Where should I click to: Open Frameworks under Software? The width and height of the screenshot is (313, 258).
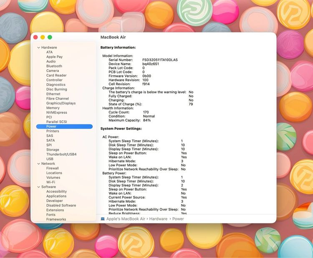tap(56, 219)
